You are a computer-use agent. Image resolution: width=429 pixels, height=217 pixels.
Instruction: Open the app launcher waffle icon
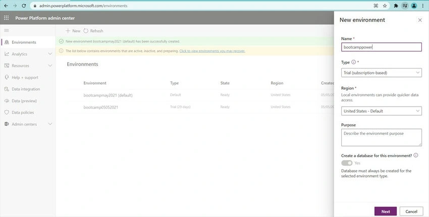(6, 18)
